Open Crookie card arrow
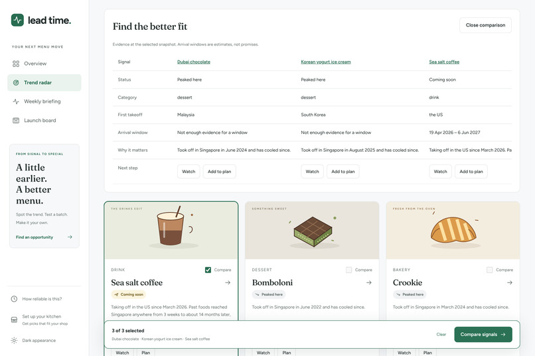The width and height of the screenshot is (535, 356). (509, 282)
